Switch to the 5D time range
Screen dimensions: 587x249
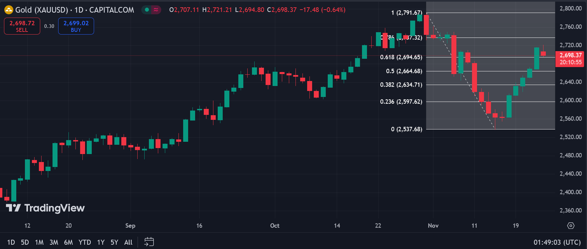point(25,242)
